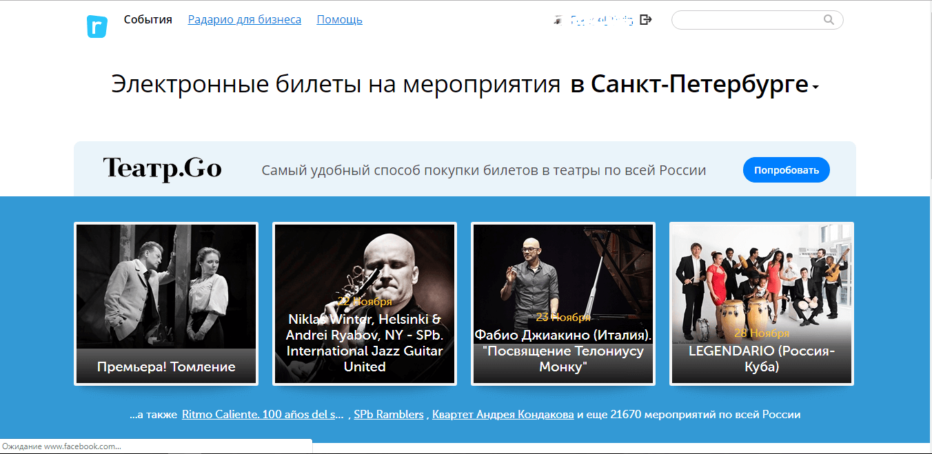
Task: Open the Премьера! Томление event card
Action: pos(166,303)
